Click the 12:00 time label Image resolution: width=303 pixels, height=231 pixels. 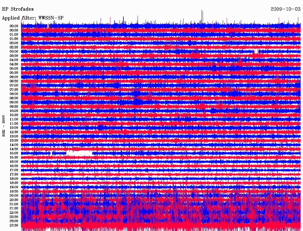(14, 128)
